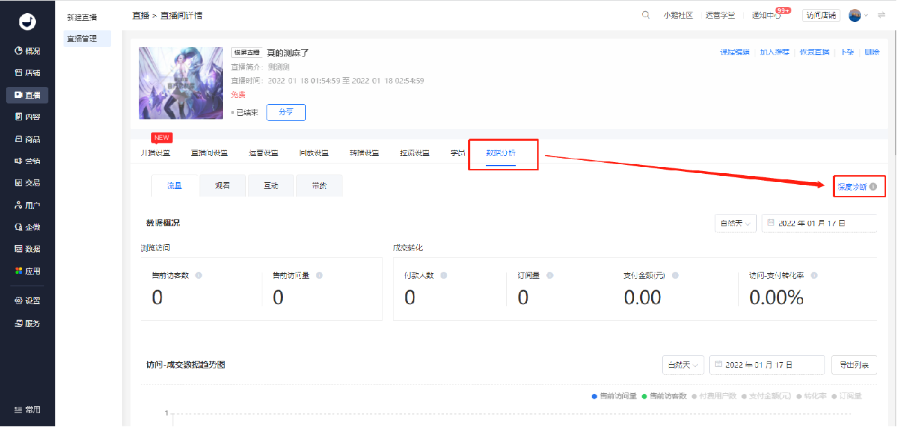Select the 流量 sub-tab

tap(175, 186)
